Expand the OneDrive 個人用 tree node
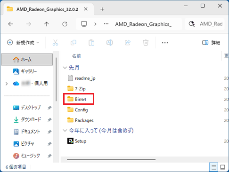The image size is (229, 172). pyautogui.click(x=7, y=84)
